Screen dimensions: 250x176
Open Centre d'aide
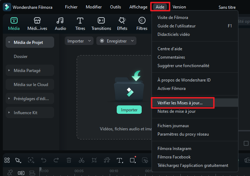(x=195, y=49)
